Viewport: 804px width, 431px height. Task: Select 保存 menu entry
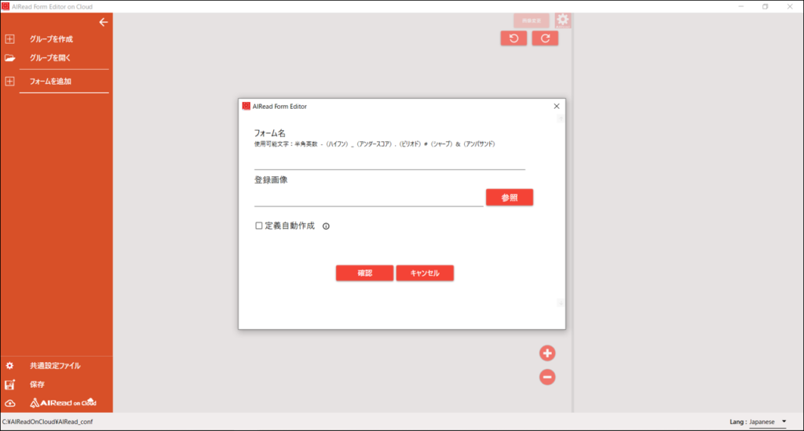(37, 385)
